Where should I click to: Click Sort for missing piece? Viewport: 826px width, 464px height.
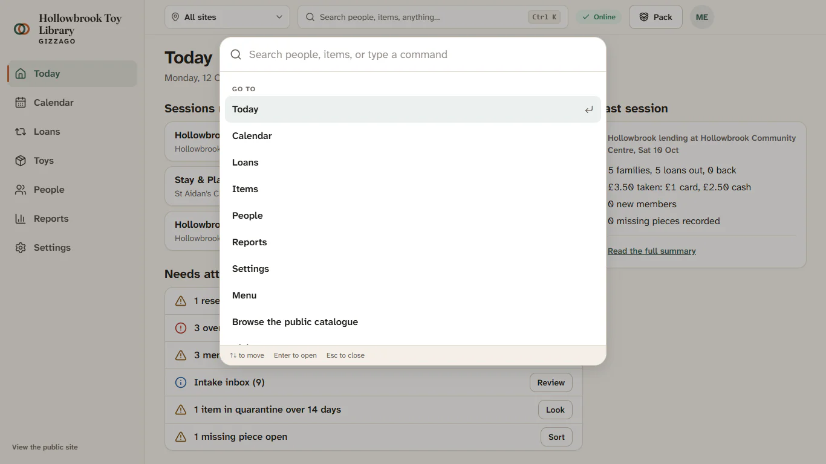point(556,437)
